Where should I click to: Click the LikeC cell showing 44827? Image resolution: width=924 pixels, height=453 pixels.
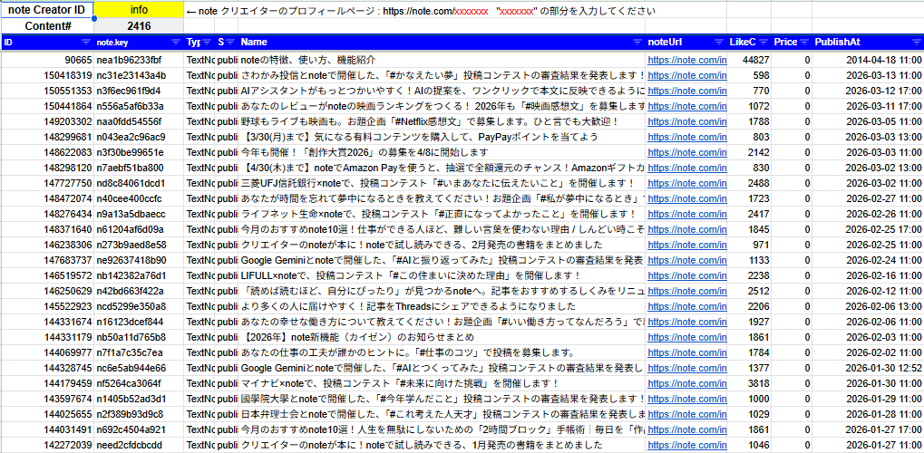click(750, 60)
